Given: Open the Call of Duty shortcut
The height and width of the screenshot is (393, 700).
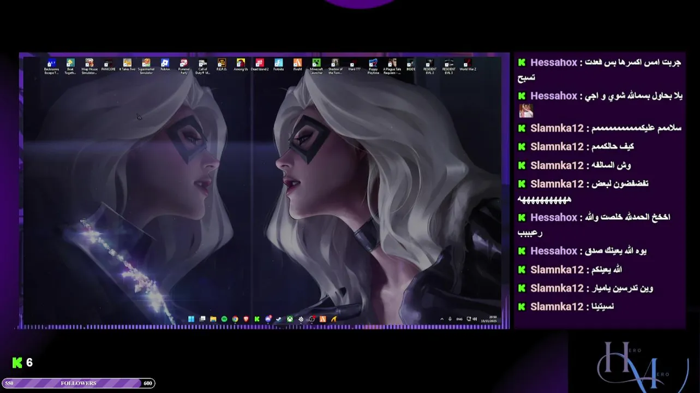Looking at the screenshot, I should 203,66.
